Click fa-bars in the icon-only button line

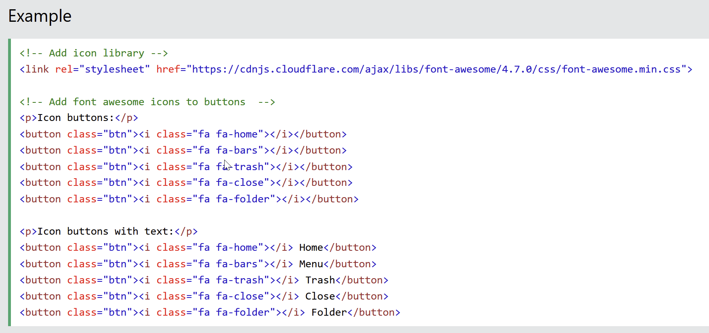pos(237,150)
